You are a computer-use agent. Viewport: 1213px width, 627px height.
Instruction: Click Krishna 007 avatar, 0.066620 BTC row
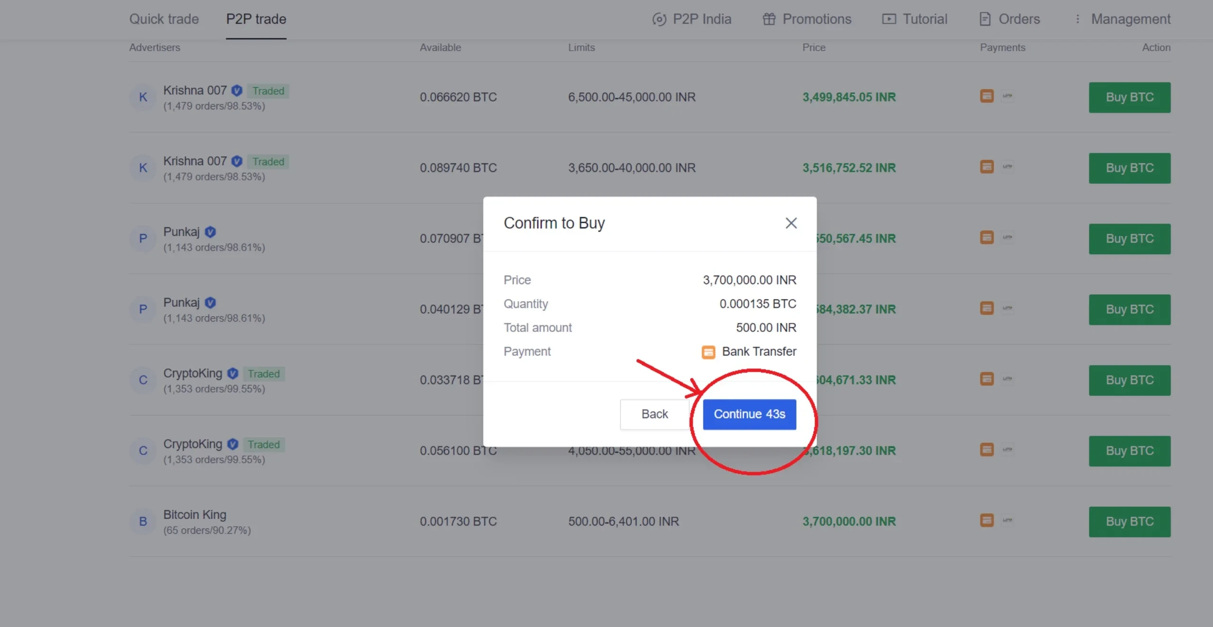143,97
